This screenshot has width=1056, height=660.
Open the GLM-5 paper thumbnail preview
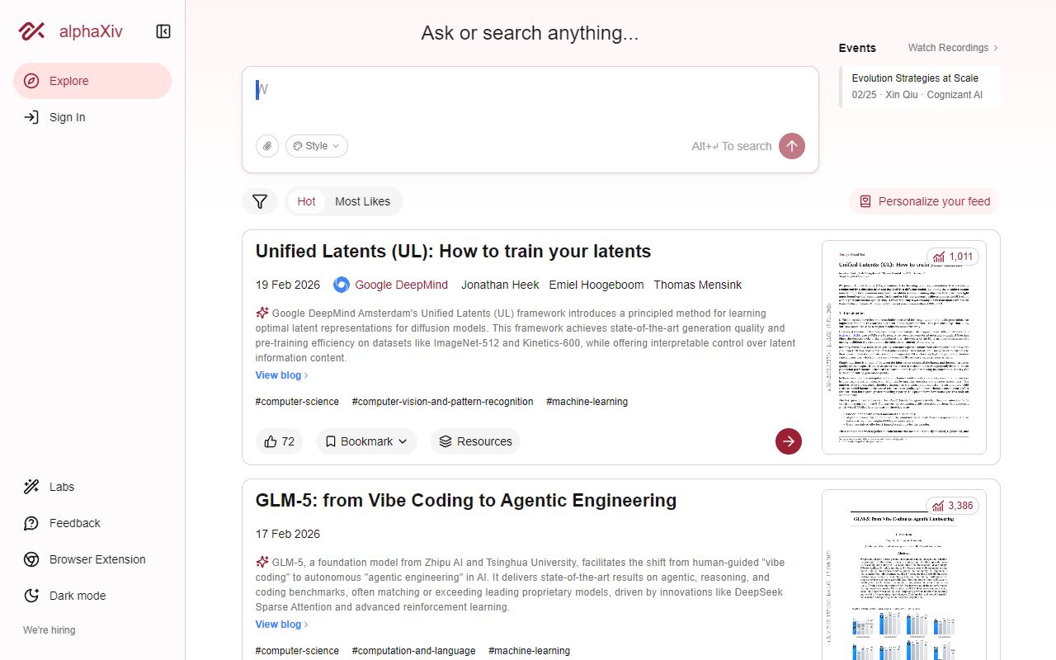click(903, 577)
